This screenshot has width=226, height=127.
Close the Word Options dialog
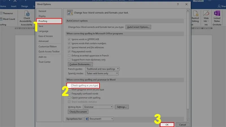tap(186, 4)
